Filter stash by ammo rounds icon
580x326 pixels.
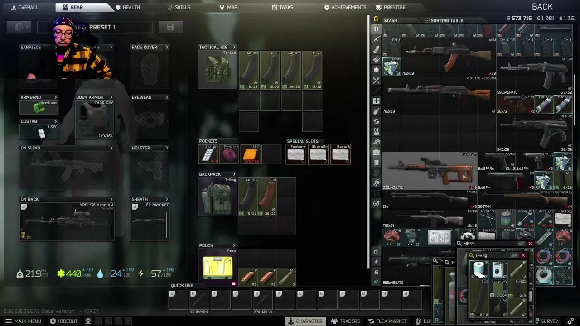(376, 60)
